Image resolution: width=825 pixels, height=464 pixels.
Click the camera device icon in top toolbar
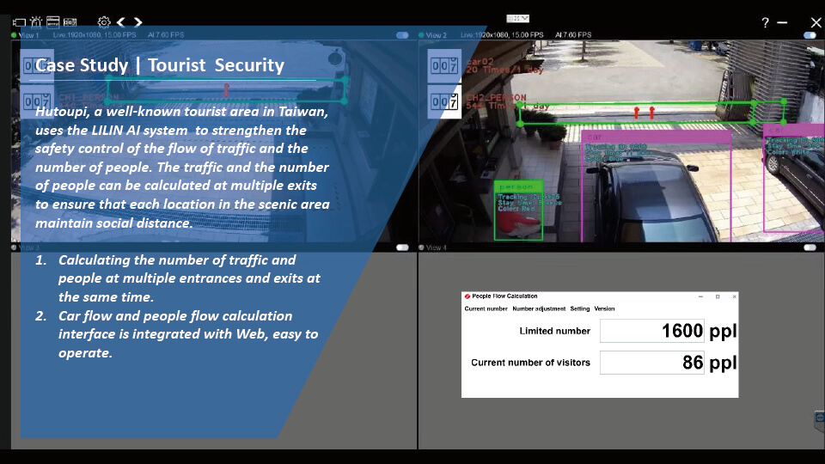pyautogui.click(x=19, y=21)
